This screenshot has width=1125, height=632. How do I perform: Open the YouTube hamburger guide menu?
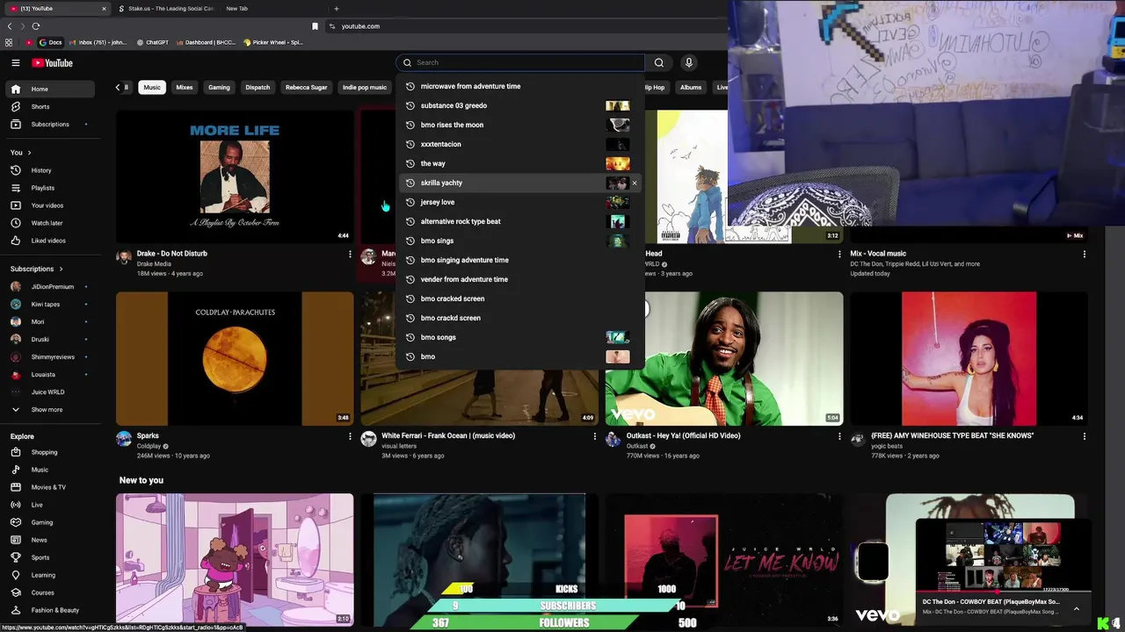[x=15, y=63]
